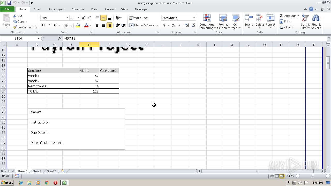Screen dimensions: 331x186
Task: Select Page Layout view button
Action: tap(277, 176)
